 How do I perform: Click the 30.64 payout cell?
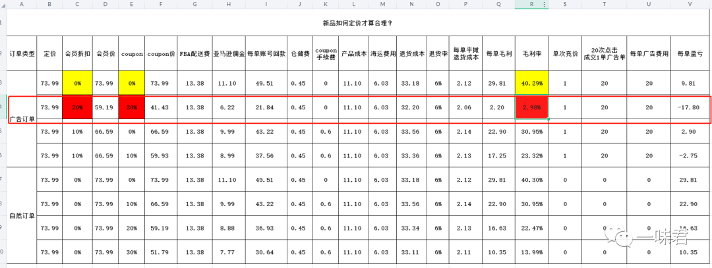266,252
